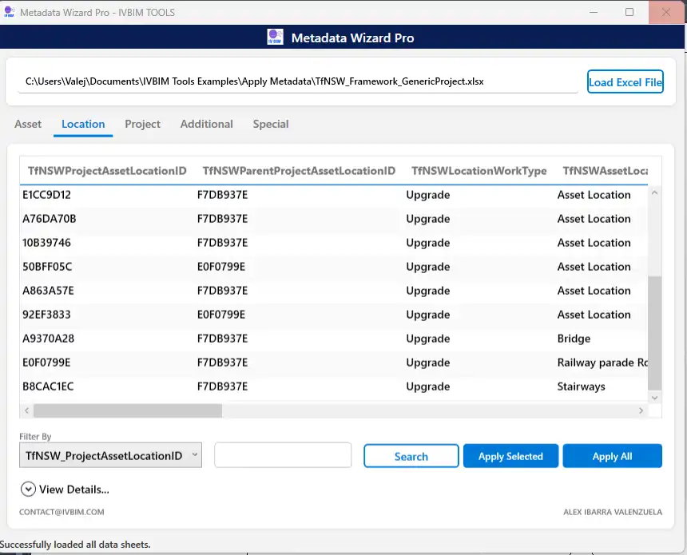687x555 pixels.
Task: Click the Search button
Action: [x=411, y=455]
